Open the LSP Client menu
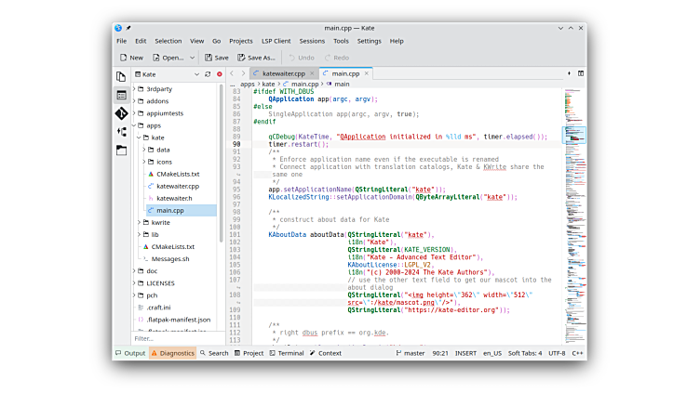700x393 pixels. coord(275,41)
